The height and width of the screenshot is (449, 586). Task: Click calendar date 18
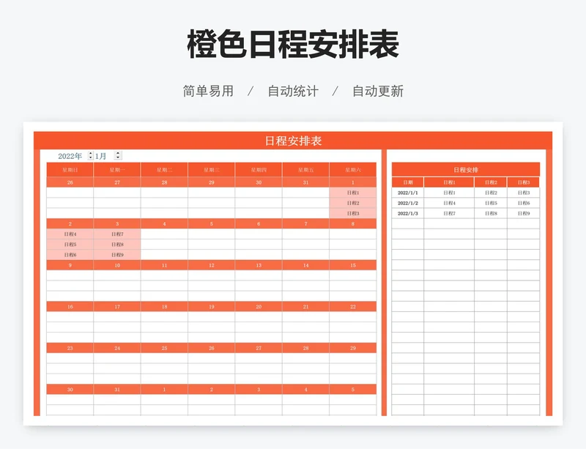(164, 307)
